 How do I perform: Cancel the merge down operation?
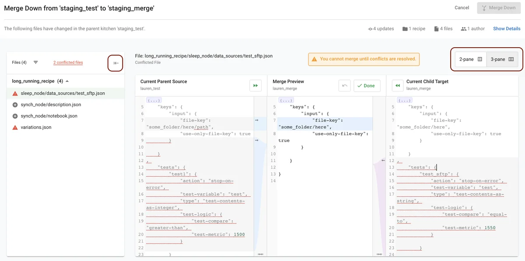pyautogui.click(x=462, y=8)
